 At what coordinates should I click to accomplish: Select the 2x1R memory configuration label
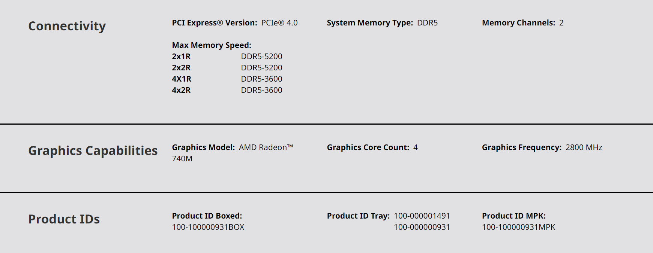click(x=181, y=57)
